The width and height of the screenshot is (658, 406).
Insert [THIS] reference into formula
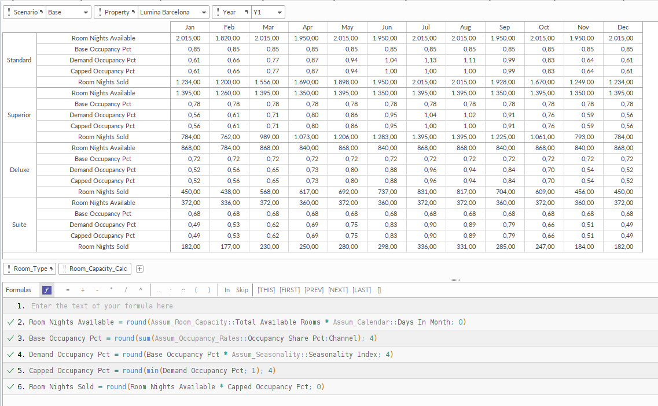[266, 290]
